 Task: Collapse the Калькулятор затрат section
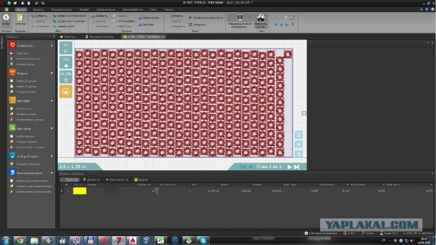[52, 173]
